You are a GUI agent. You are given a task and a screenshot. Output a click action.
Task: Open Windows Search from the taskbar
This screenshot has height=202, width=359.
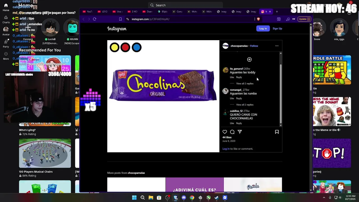coord(142,198)
